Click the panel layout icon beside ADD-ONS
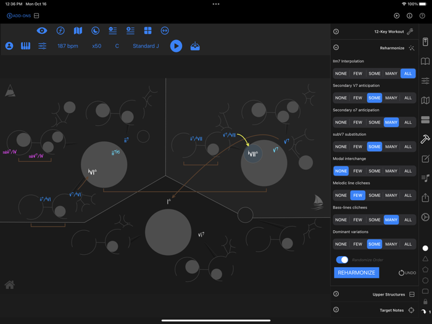Image resolution: width=432 pixels, height=324 pixels. click(x=36, y=15)
